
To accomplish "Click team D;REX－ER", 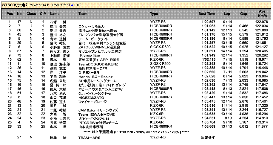I will [x=89, y=72].
